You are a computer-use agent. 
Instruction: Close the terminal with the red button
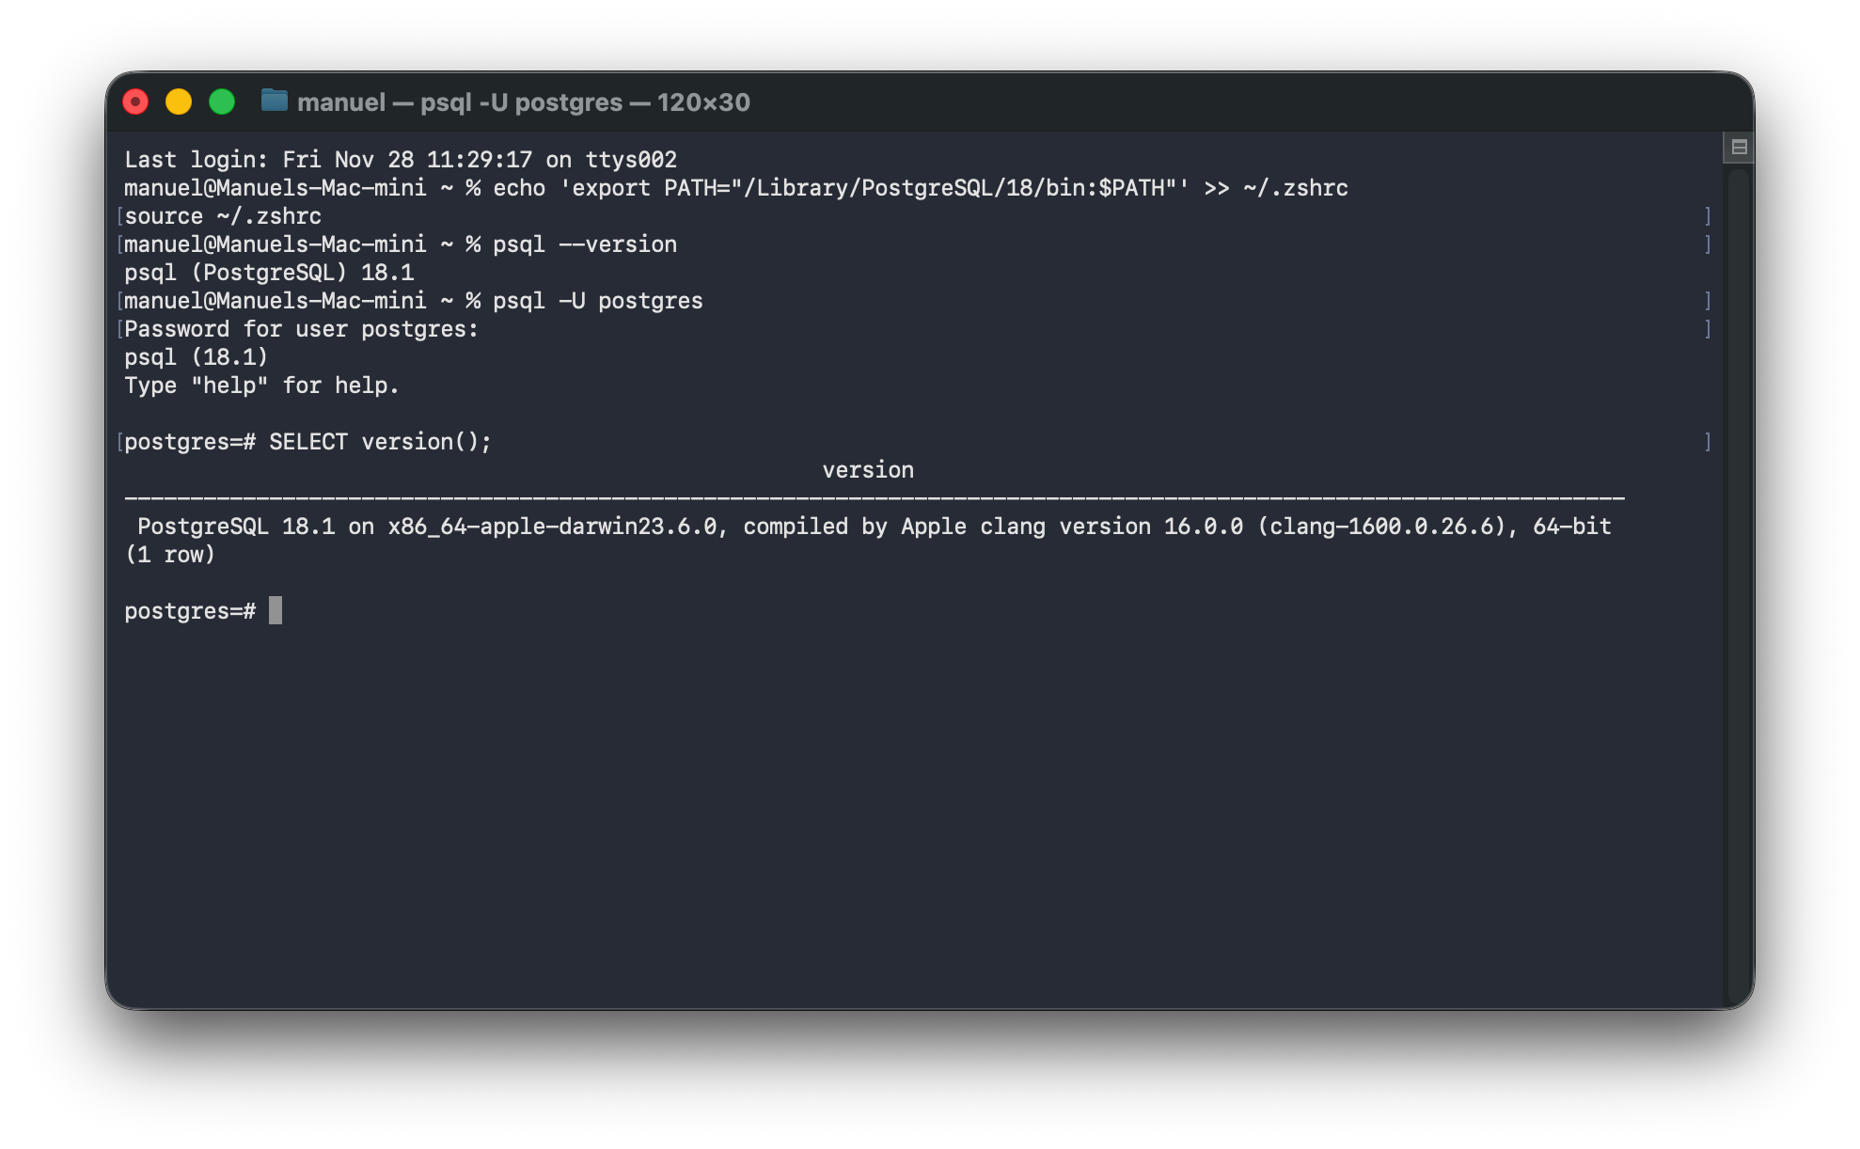pyautogui.click(x=135, y=102)
